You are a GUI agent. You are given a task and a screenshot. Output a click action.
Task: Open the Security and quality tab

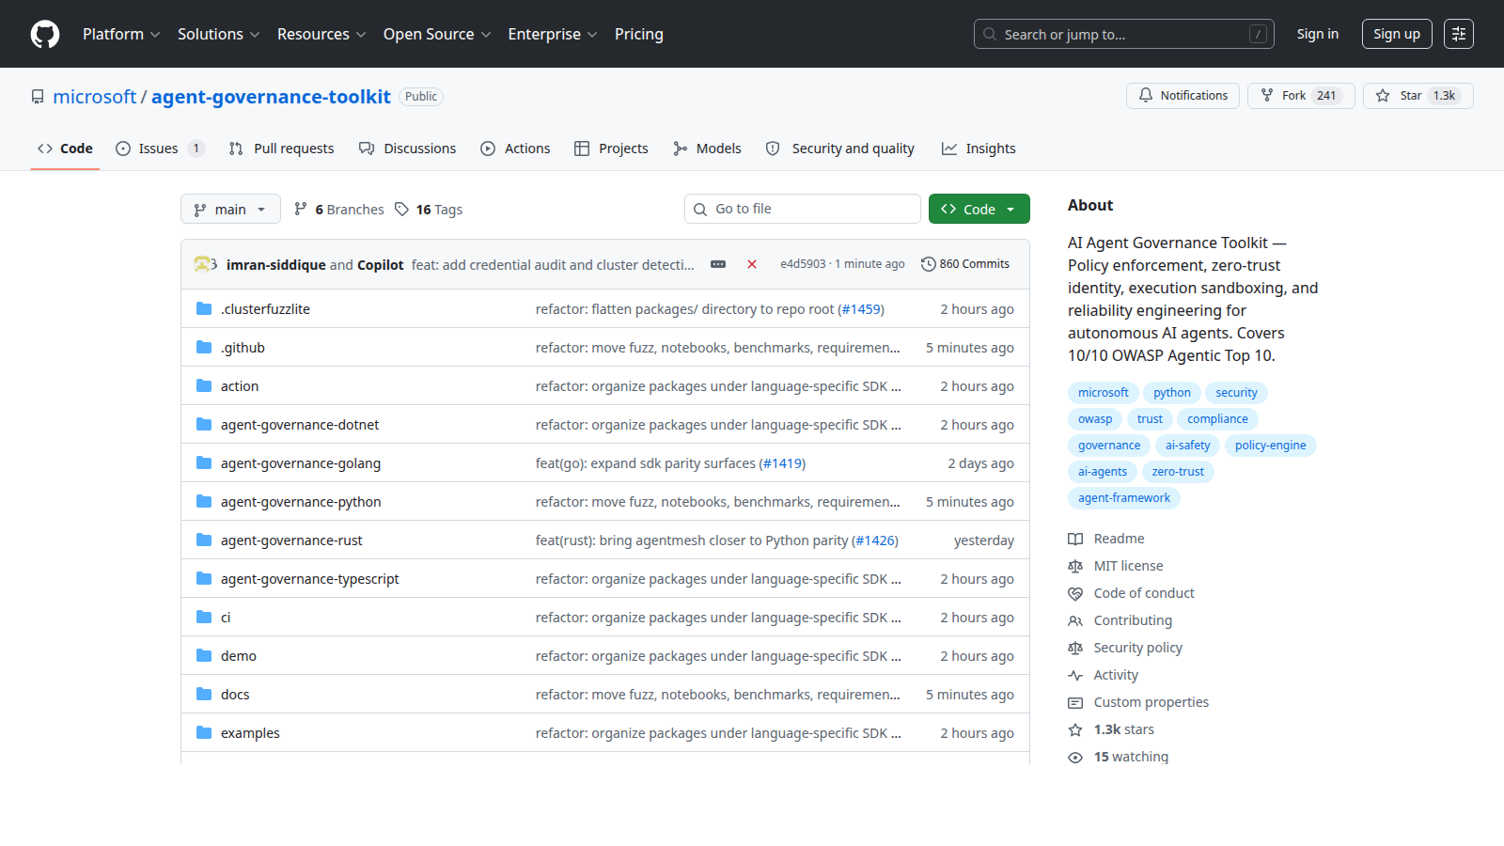[839, 149]
